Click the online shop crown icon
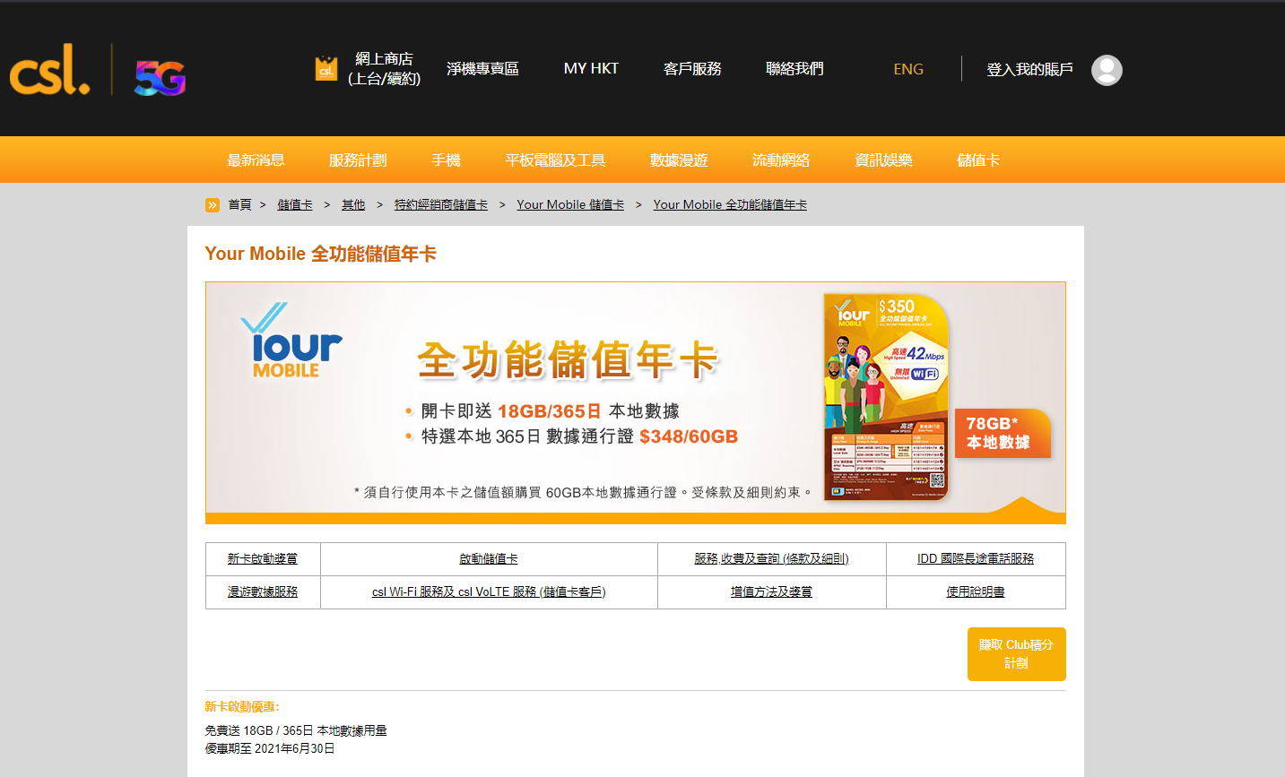Image resolution: width=1285 pixels, height=777 pixels. (326, 69)
